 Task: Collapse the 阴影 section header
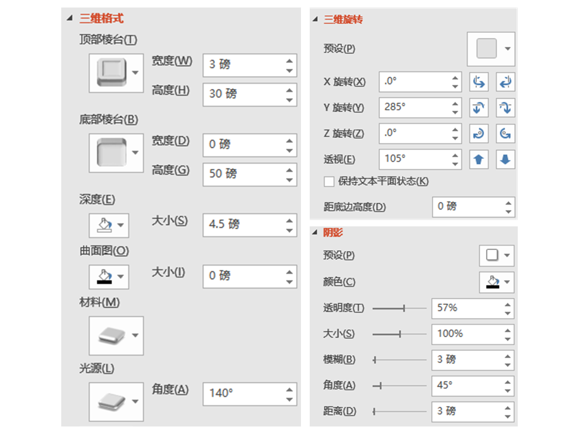[315, 232]
